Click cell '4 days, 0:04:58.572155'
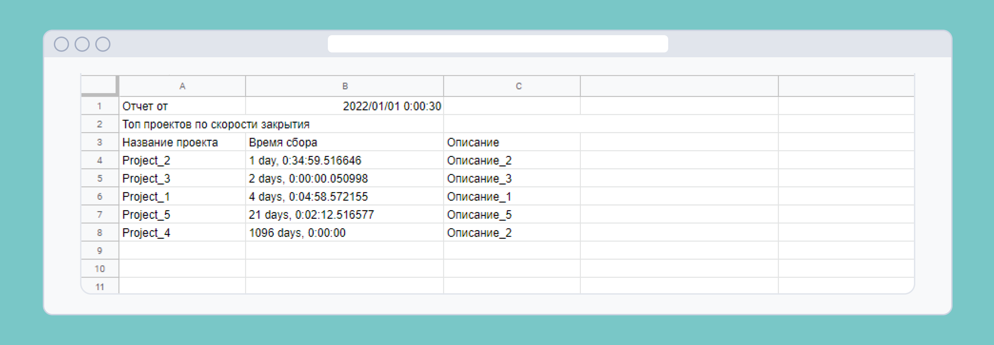This screenshot has width=994, height=345. [344, 196]
